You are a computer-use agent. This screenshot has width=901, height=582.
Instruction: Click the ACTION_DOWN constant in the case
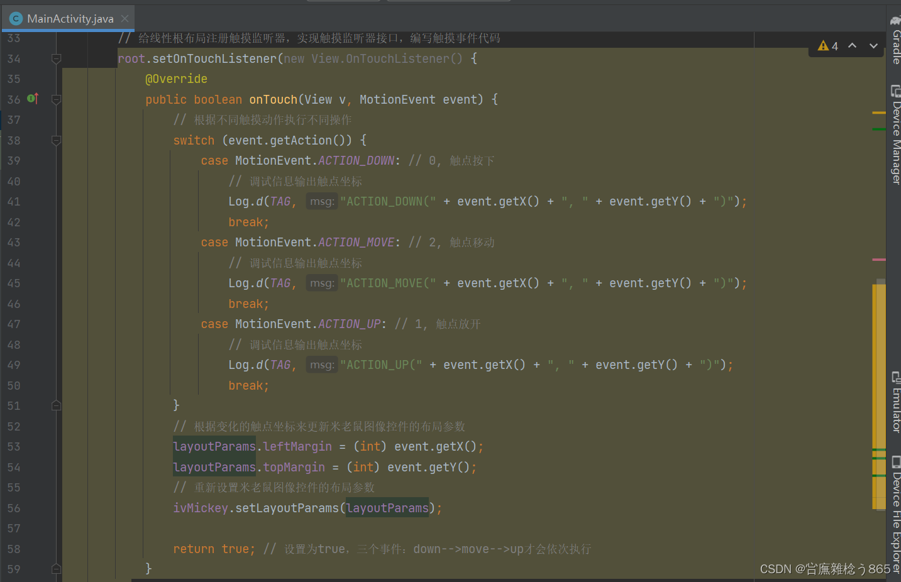pos(357,161)
